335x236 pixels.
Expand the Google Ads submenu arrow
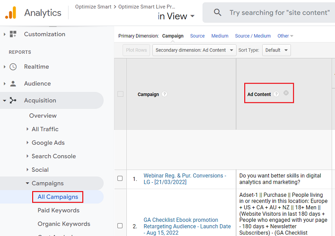(x=27, y=143)
